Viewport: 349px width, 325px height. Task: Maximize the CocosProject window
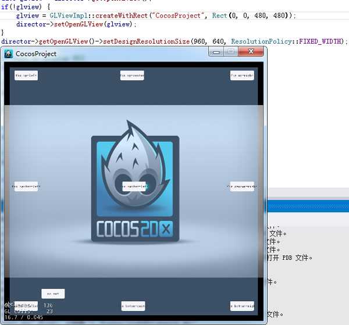click(230, 52)
